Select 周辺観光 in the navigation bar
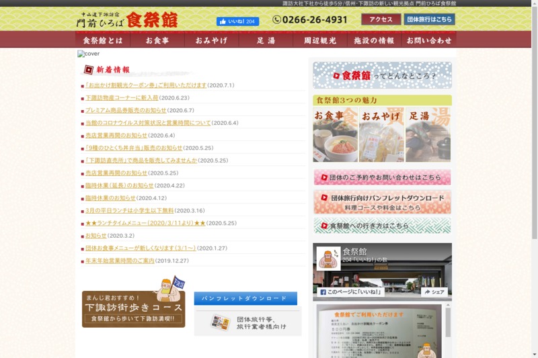This screenshot has height=358, width=538. click(319, 40)
